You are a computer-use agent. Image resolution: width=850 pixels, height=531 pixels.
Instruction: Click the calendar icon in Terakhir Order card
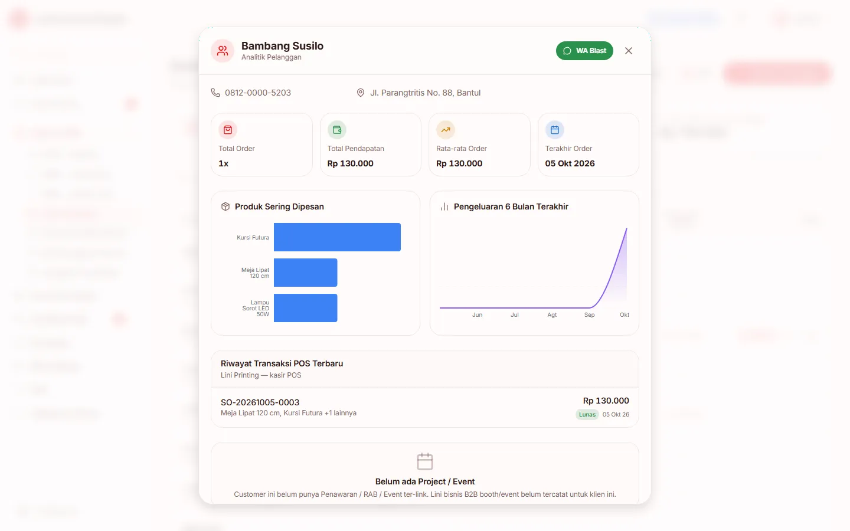click(555, 130)
